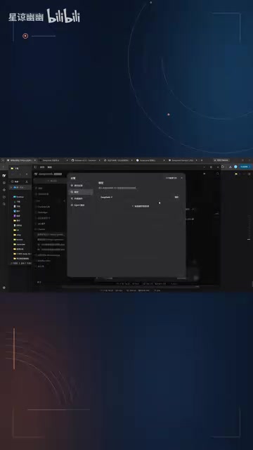Expand the tree arrow in file explorer
The width and height of the screenshot is (253, 450).
tap(11, 188)
